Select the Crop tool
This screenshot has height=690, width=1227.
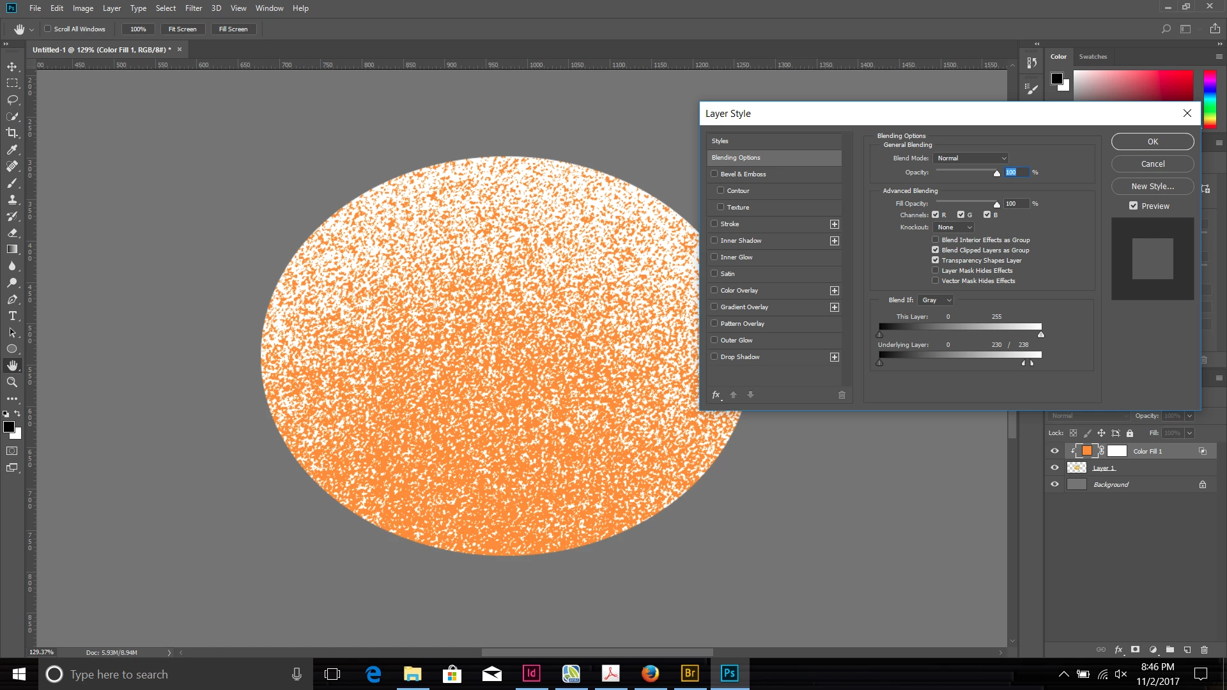click(x=12, y=133)
